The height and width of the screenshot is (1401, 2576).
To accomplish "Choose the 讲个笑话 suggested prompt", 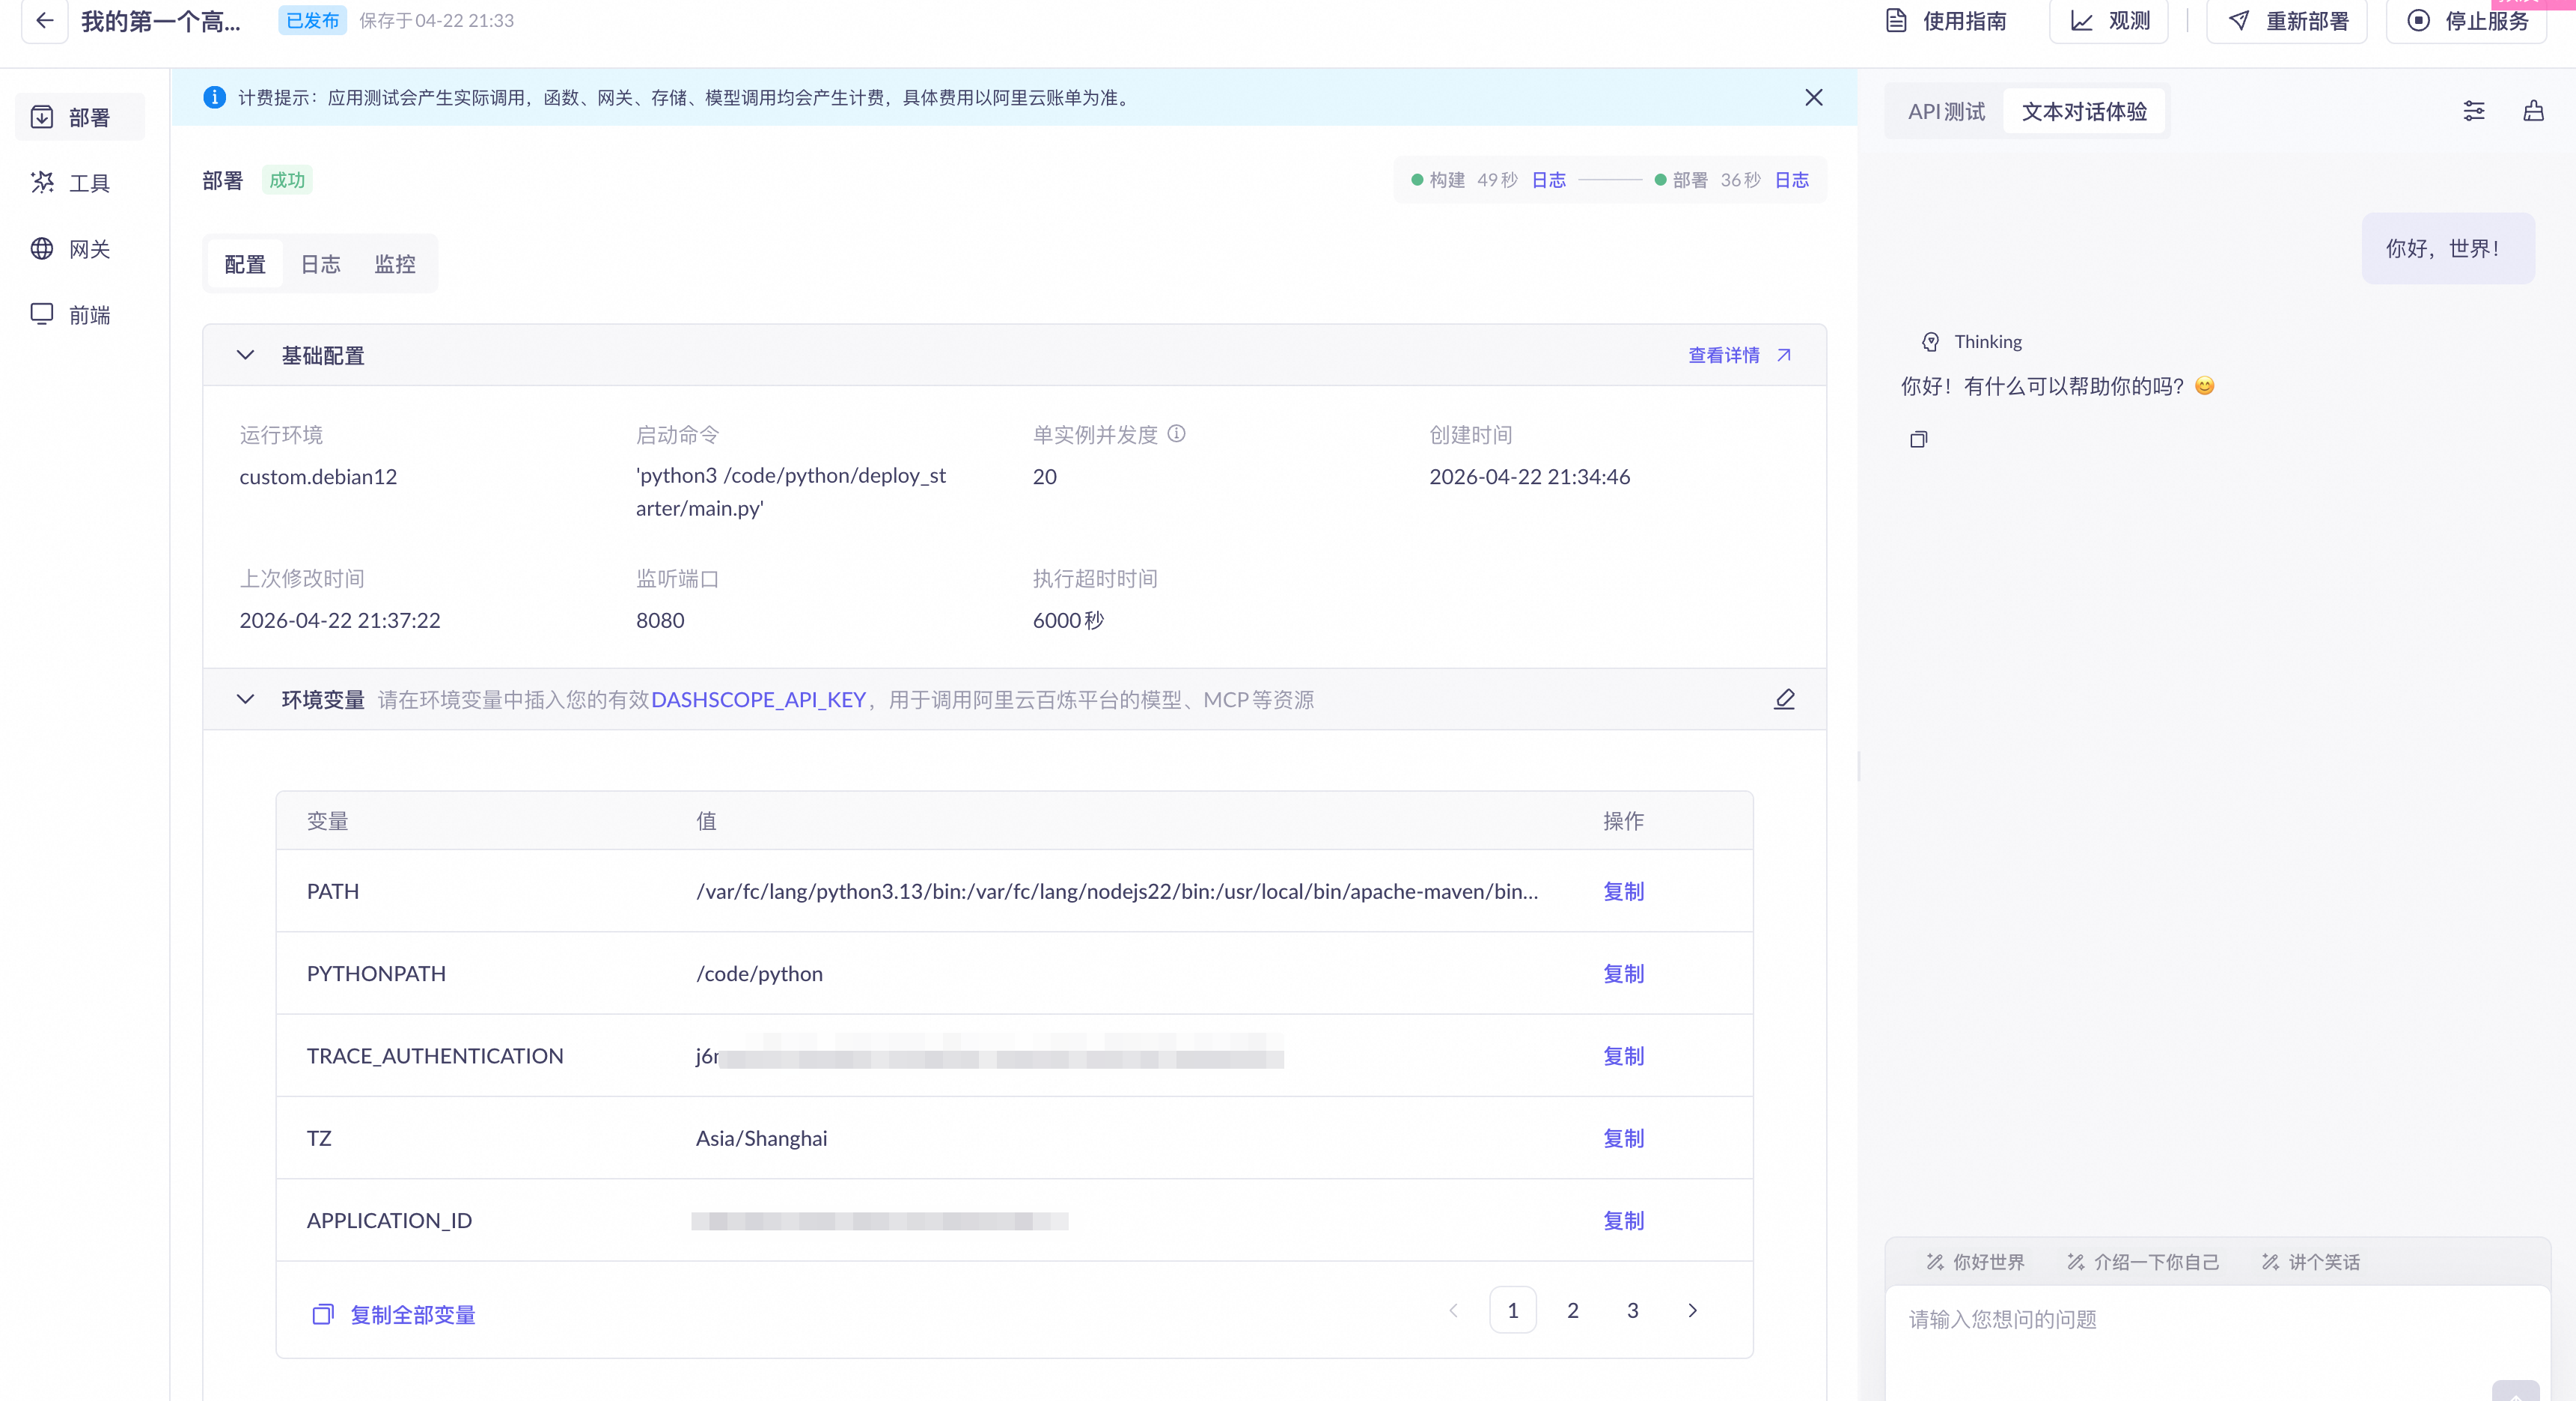I will [x=2311, y=1262].
